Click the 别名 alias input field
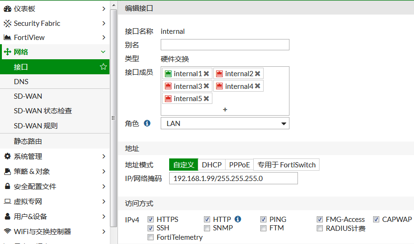414x244 pixels. [225, 45]
